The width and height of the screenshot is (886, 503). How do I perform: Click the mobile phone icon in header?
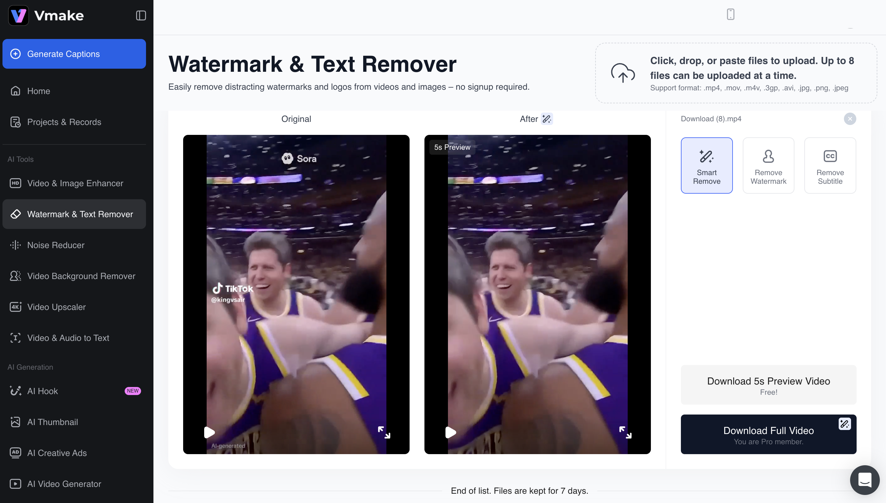click(x=730, y=14)
